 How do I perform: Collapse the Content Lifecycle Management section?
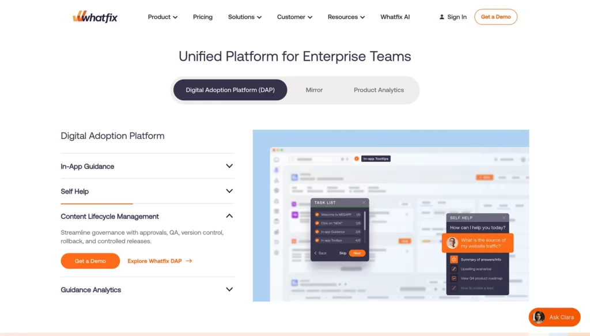147,216
